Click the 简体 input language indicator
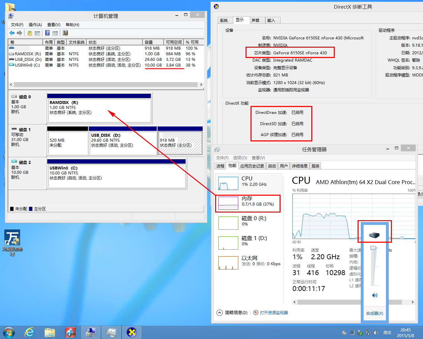 (x=387, y=333)
